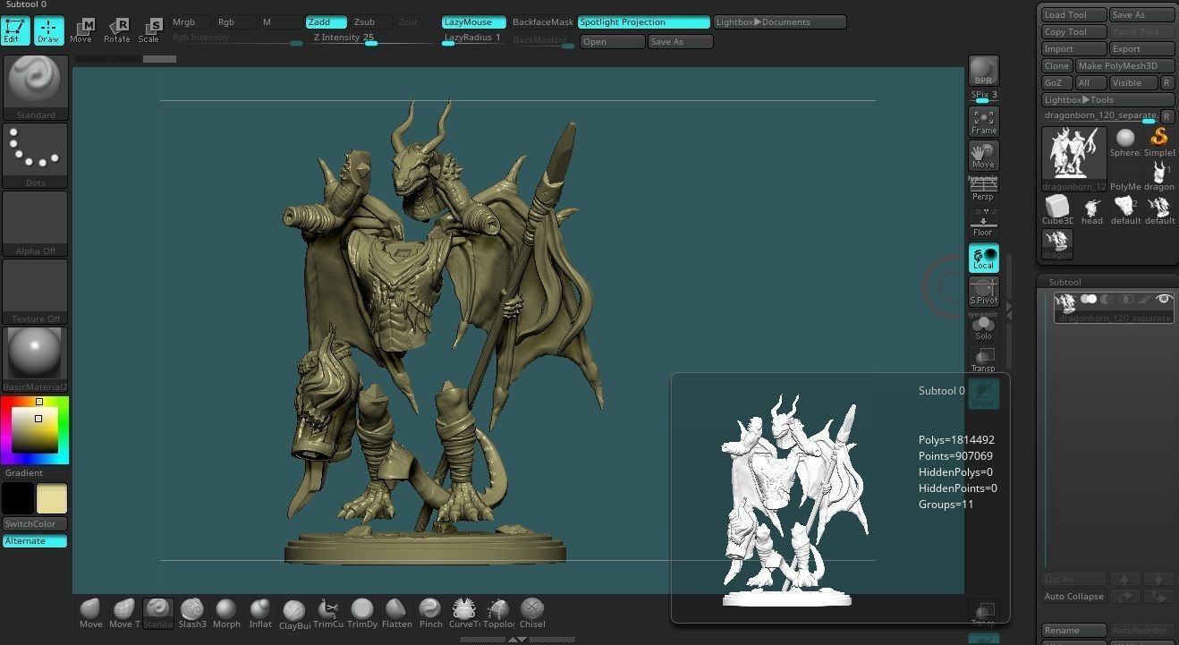This screenshot has width=1179, height=645.
Task: Toggle Solo mode
Action: coord(984,327)
